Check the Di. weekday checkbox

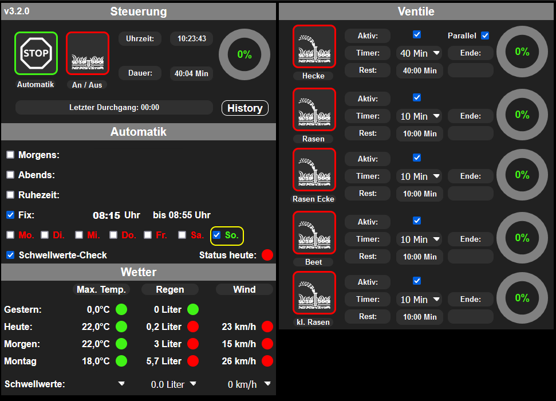[x=45, y=235]
